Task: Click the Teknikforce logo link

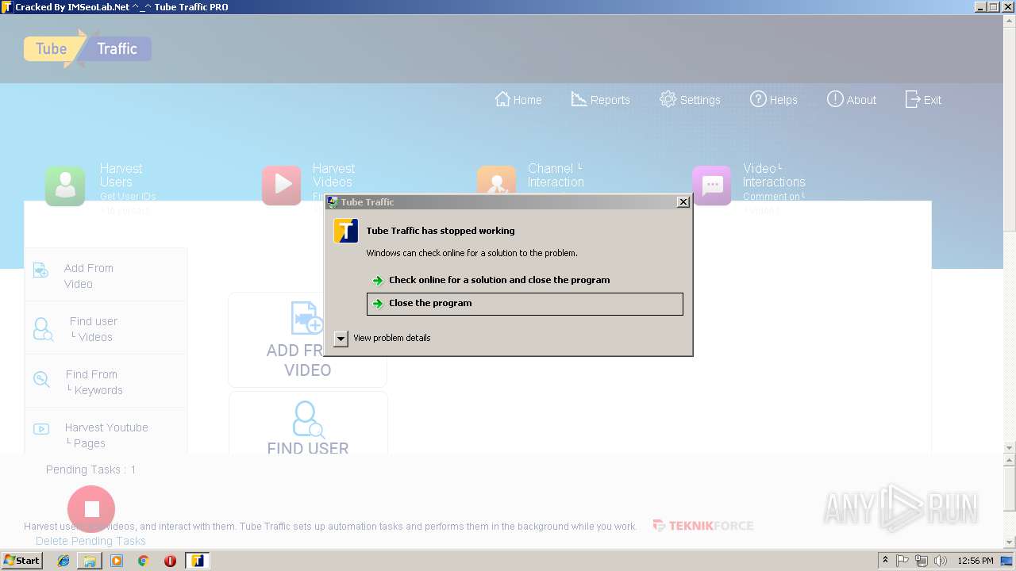Action: coord(703,526)
